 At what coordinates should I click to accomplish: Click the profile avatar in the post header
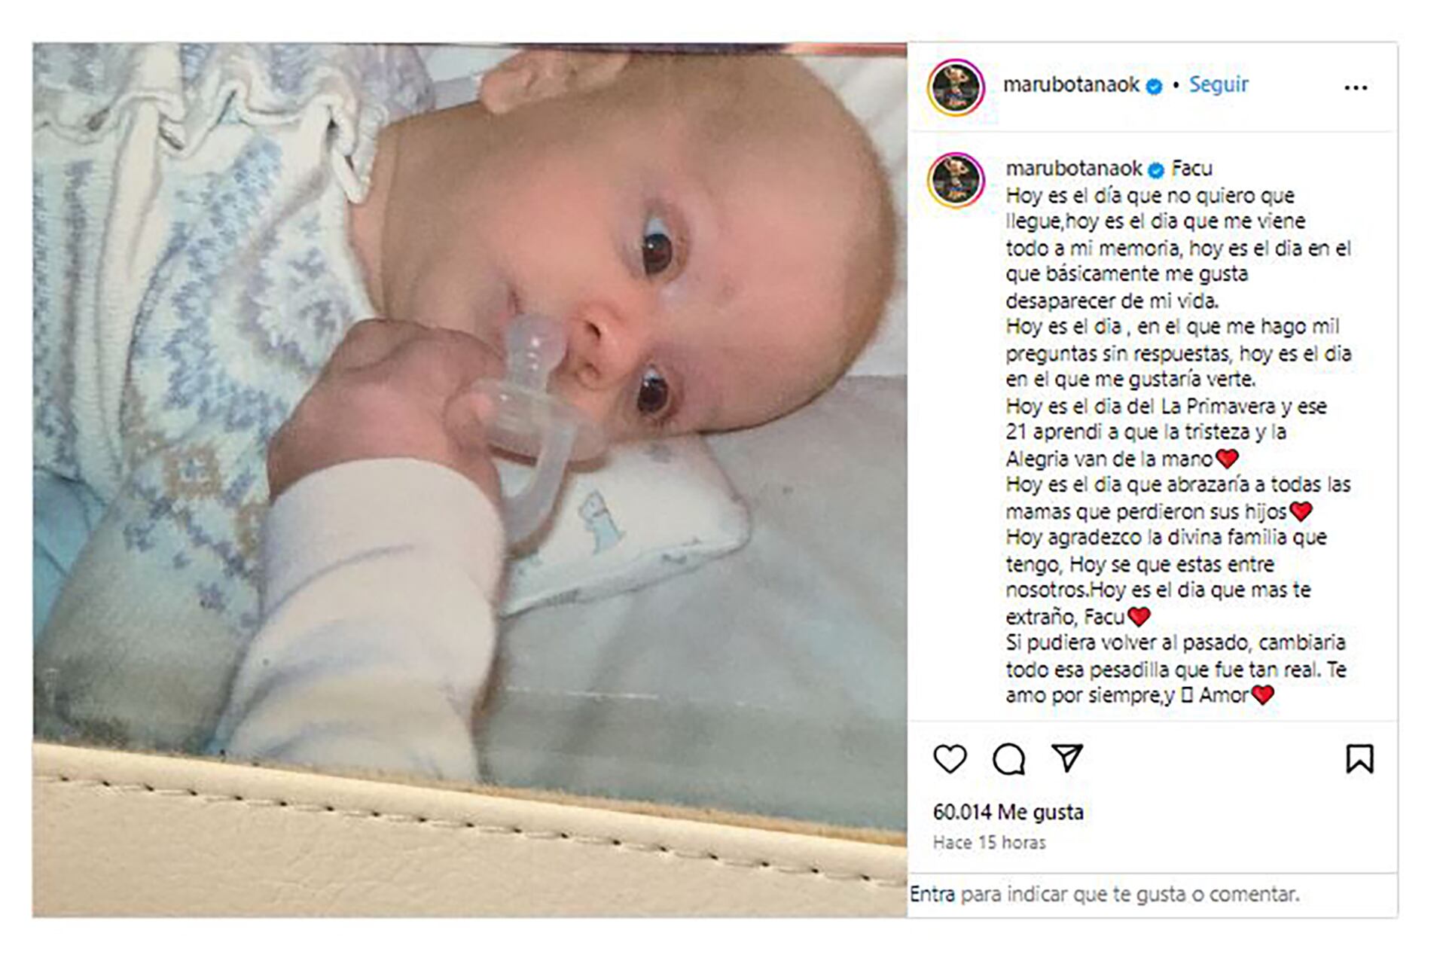click(x=956, y=87)
